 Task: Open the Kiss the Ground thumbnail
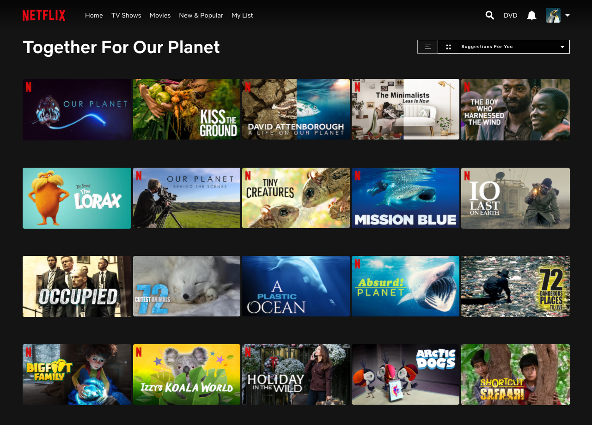[x=187, y=109]
